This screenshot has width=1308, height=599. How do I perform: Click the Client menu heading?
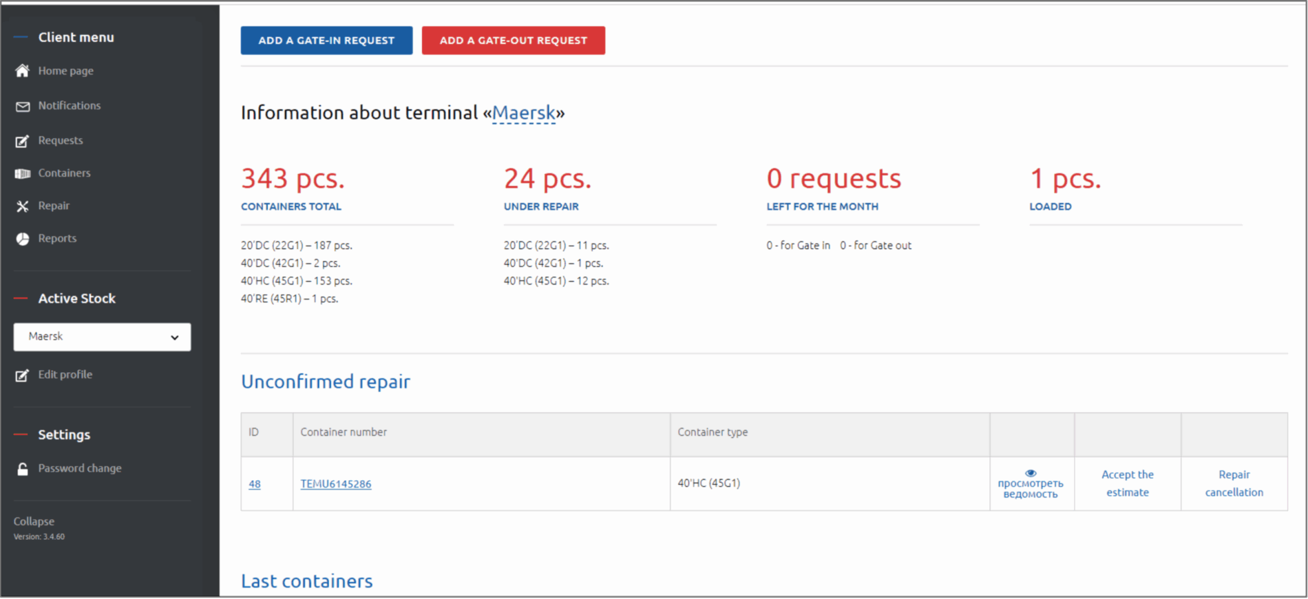point(76,37)
